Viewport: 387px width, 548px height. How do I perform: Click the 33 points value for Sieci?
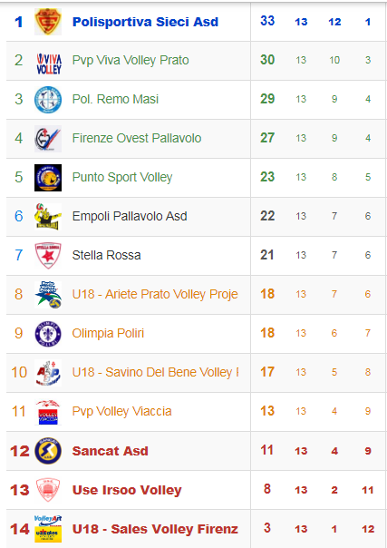coord(267,21)
